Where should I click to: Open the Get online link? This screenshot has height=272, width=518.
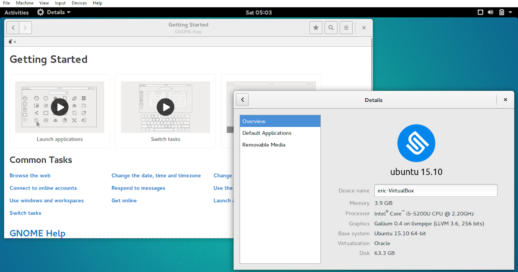124,200
